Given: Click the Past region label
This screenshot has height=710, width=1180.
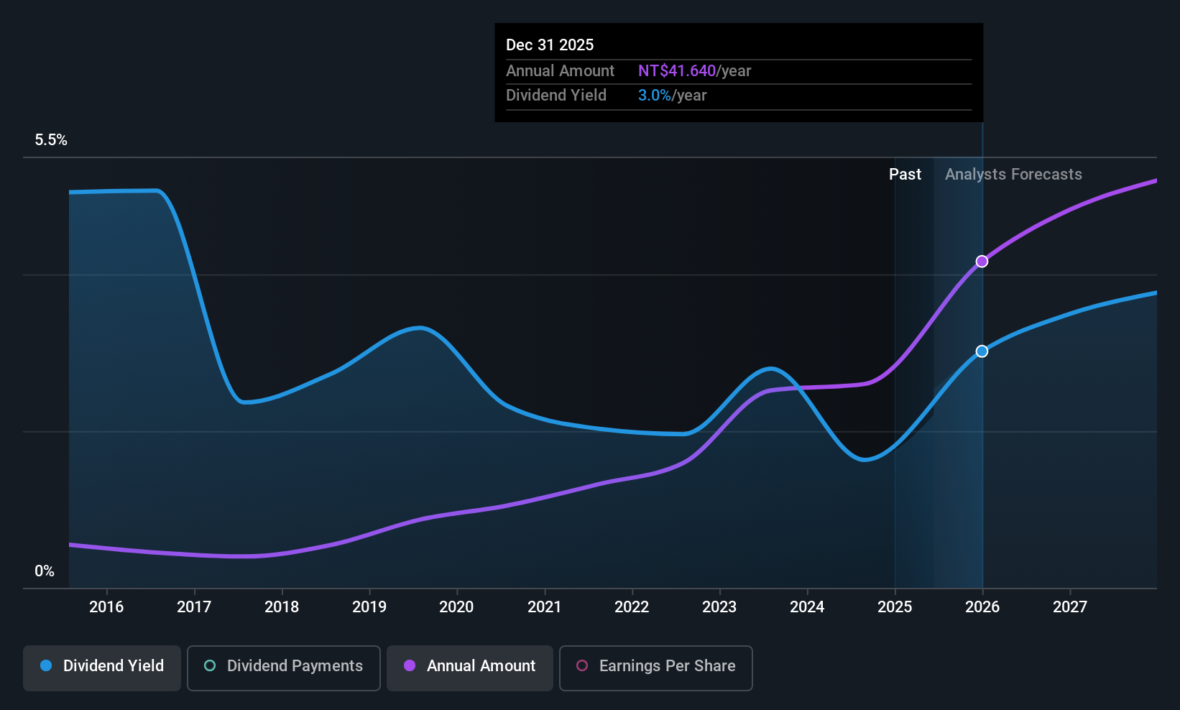Looking at the screenshot, I should (x=905, y=175).
